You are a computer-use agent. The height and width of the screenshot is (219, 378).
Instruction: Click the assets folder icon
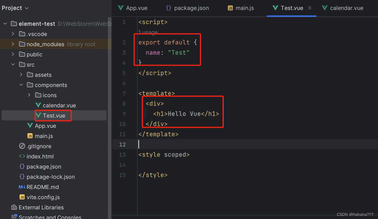coord(30,75)
